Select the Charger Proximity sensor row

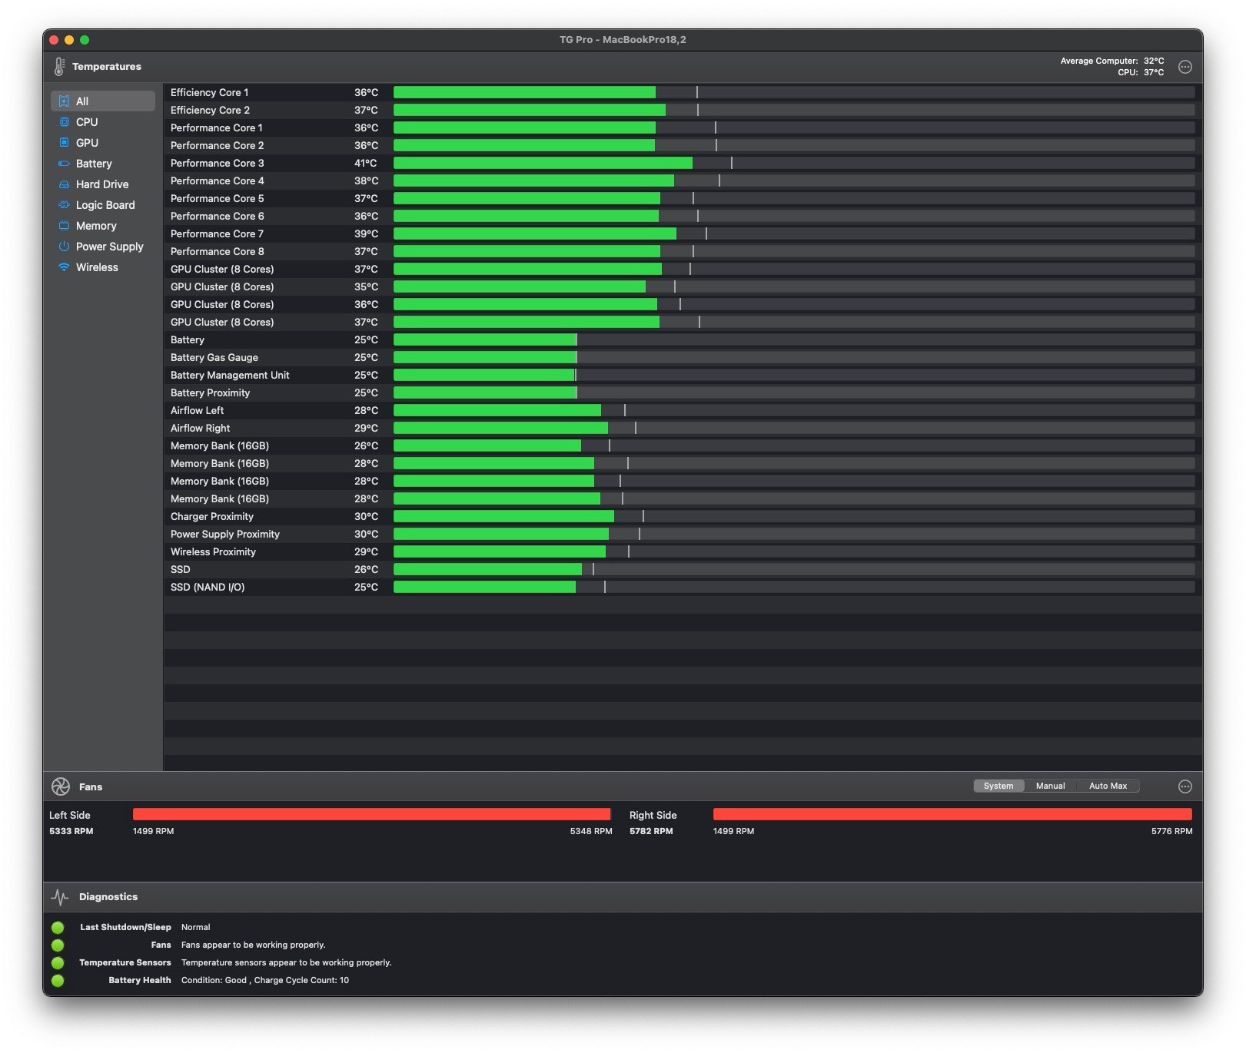point(683,516)
